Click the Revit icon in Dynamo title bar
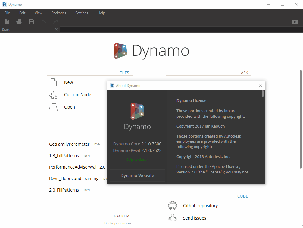Screen dimensions: 303x228 point(4,4)
